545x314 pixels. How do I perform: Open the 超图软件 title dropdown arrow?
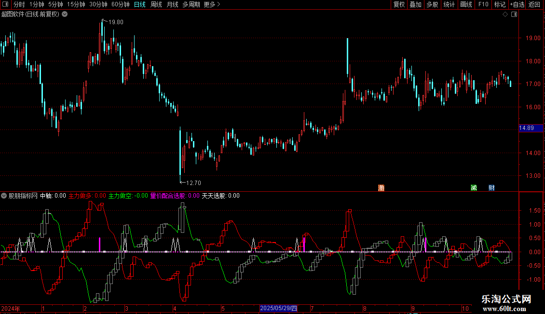coord(65,14)
